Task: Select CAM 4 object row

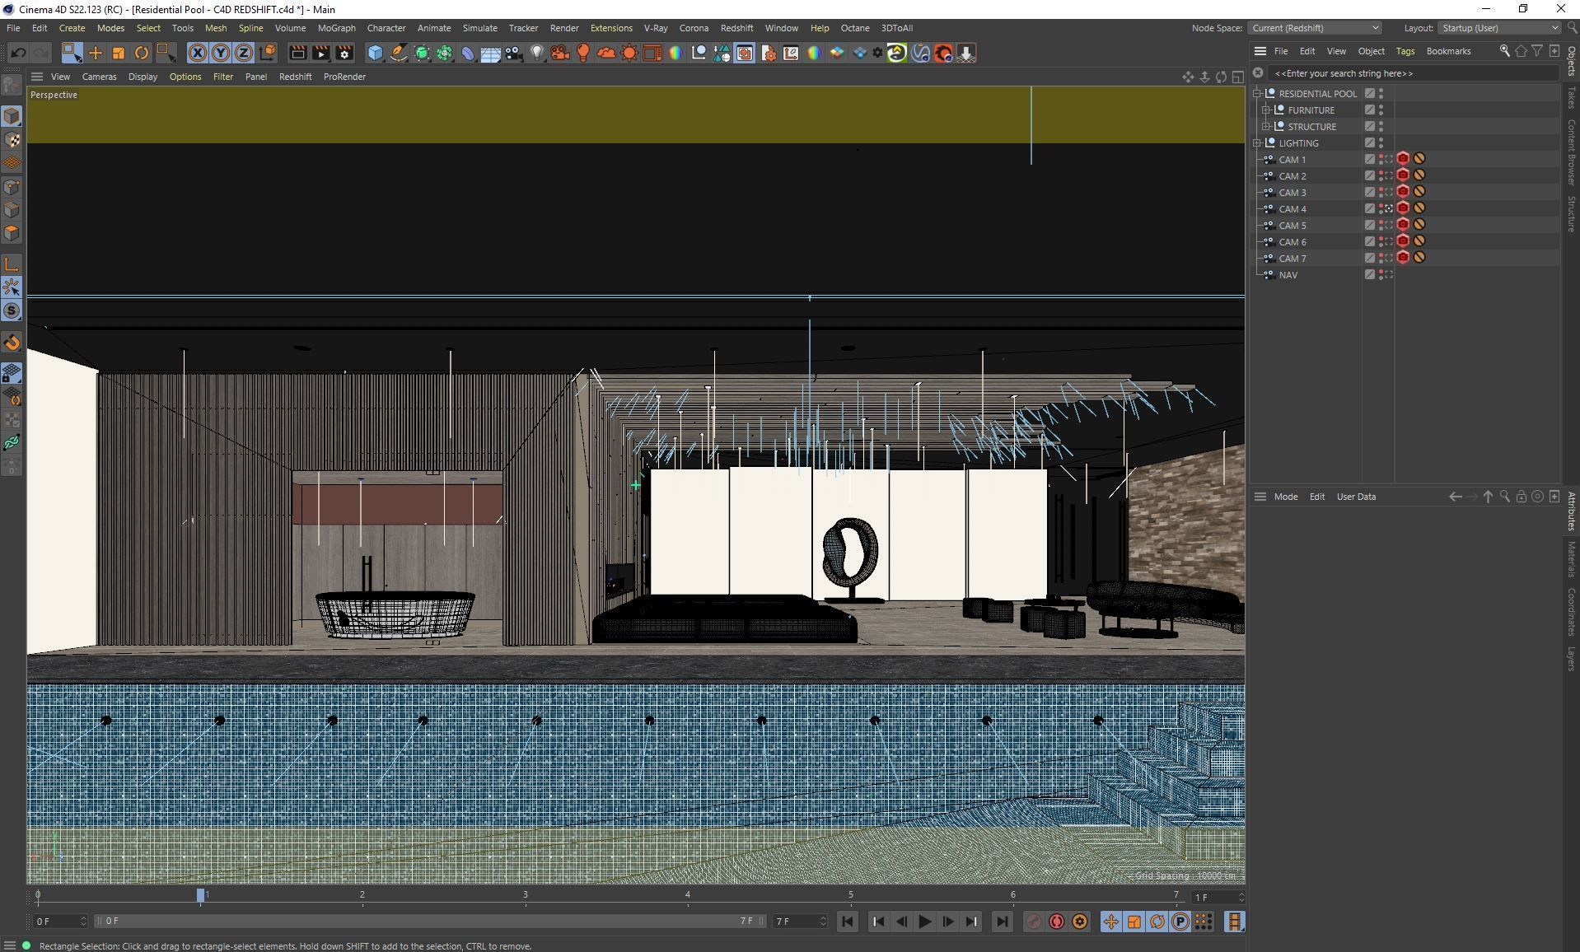Action: (x=1292, y=209)
